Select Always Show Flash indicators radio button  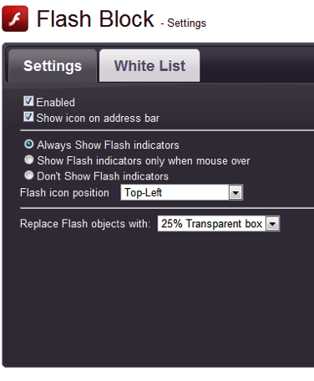click(29, 144)
